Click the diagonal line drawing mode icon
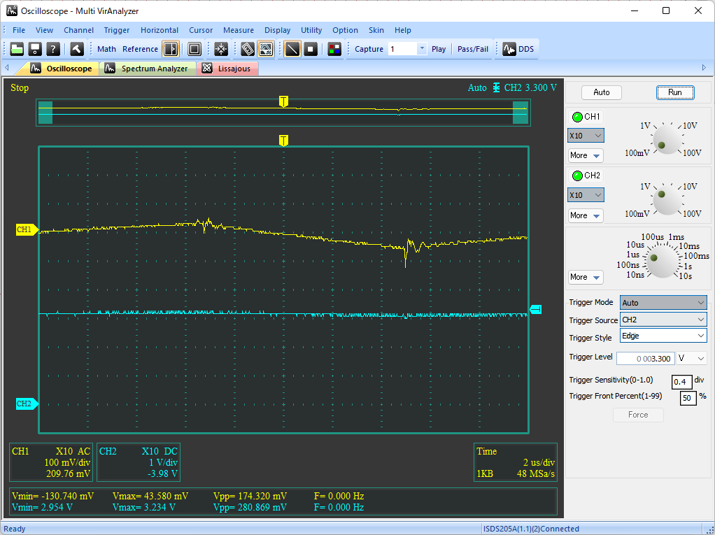The image size is (715, 535). coord(292,49)
